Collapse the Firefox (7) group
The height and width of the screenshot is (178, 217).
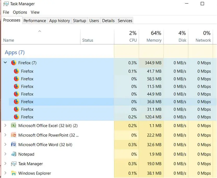pyautogui.click(x=5, y=62)
